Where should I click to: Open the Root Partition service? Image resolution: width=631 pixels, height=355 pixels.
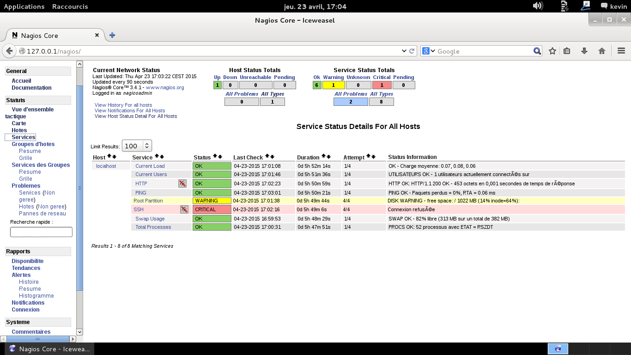point(148,201)
